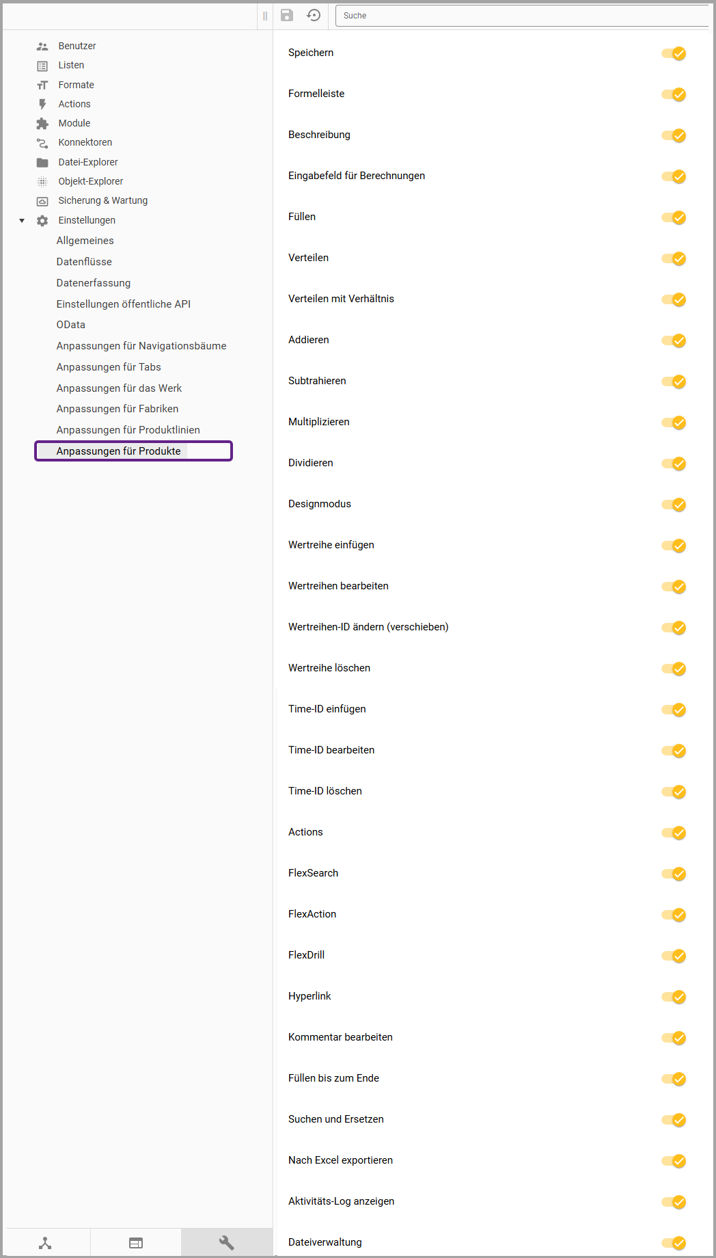
Task: Disable the Speichern toggle
Action: click(674, 53)
